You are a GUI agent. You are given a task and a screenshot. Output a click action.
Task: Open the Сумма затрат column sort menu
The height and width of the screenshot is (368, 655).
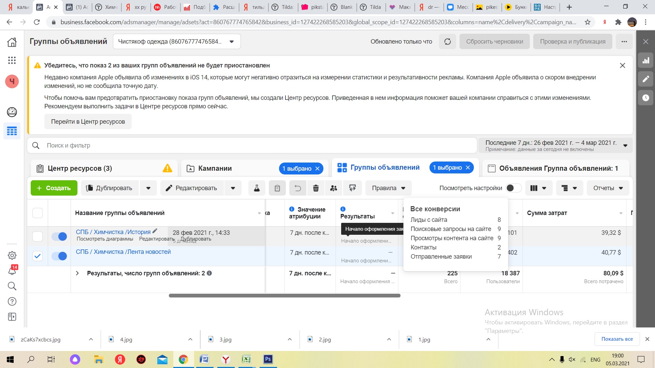tap(621, 213)
